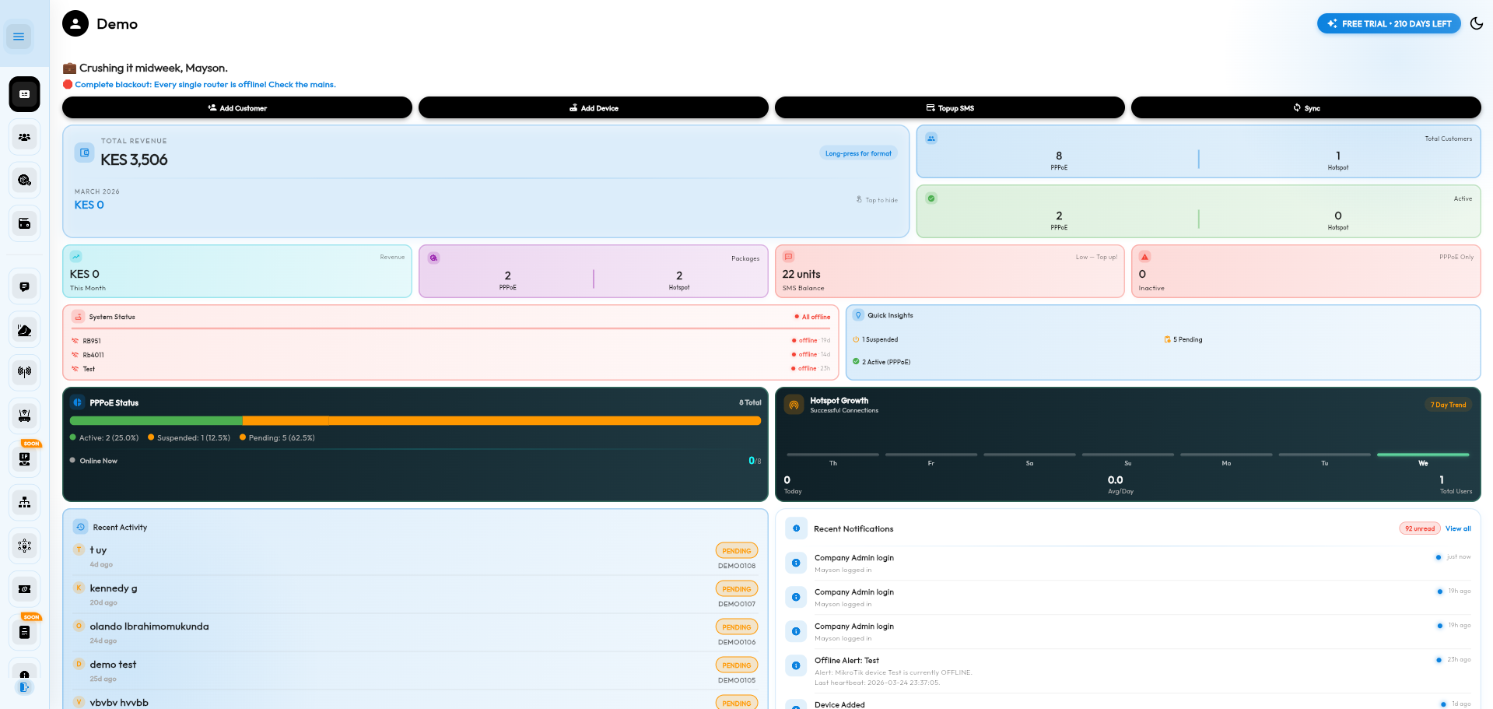Image resolution: width=1493 pixels, height=709 pixels.
Task: Click the Online Now row in PPPoE Status
Action: 415,461
